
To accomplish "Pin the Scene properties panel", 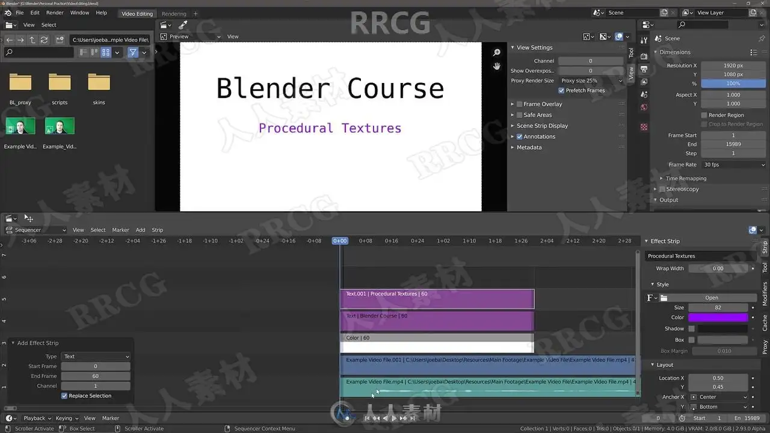I will [761, 38].
